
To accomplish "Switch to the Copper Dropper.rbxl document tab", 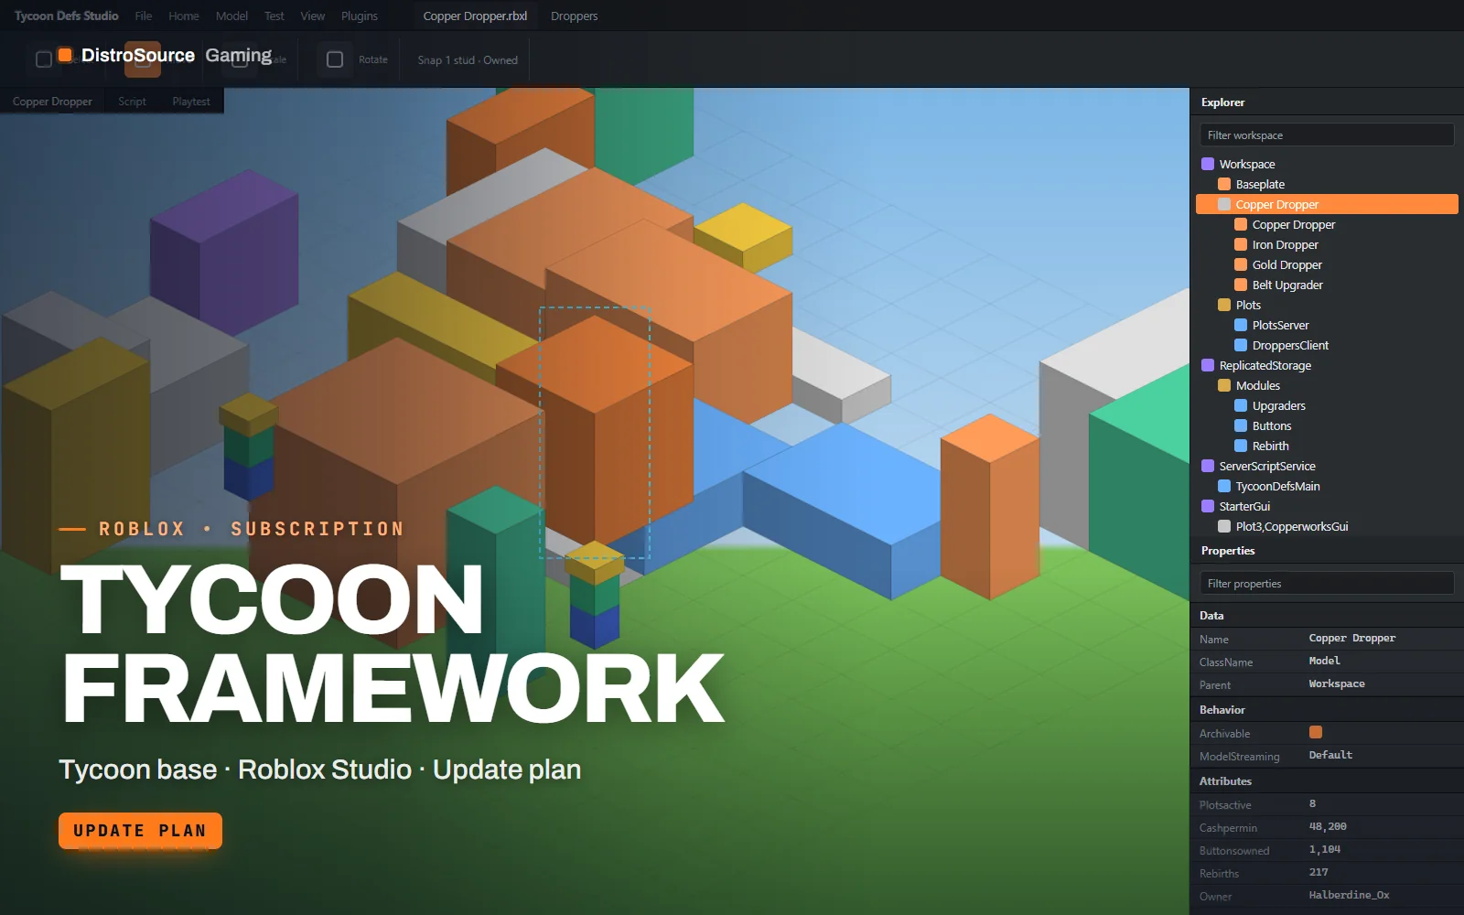I will click(x=475, y=16).
